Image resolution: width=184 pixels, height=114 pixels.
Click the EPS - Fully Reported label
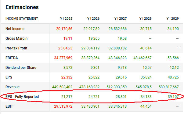coord(22,97)
